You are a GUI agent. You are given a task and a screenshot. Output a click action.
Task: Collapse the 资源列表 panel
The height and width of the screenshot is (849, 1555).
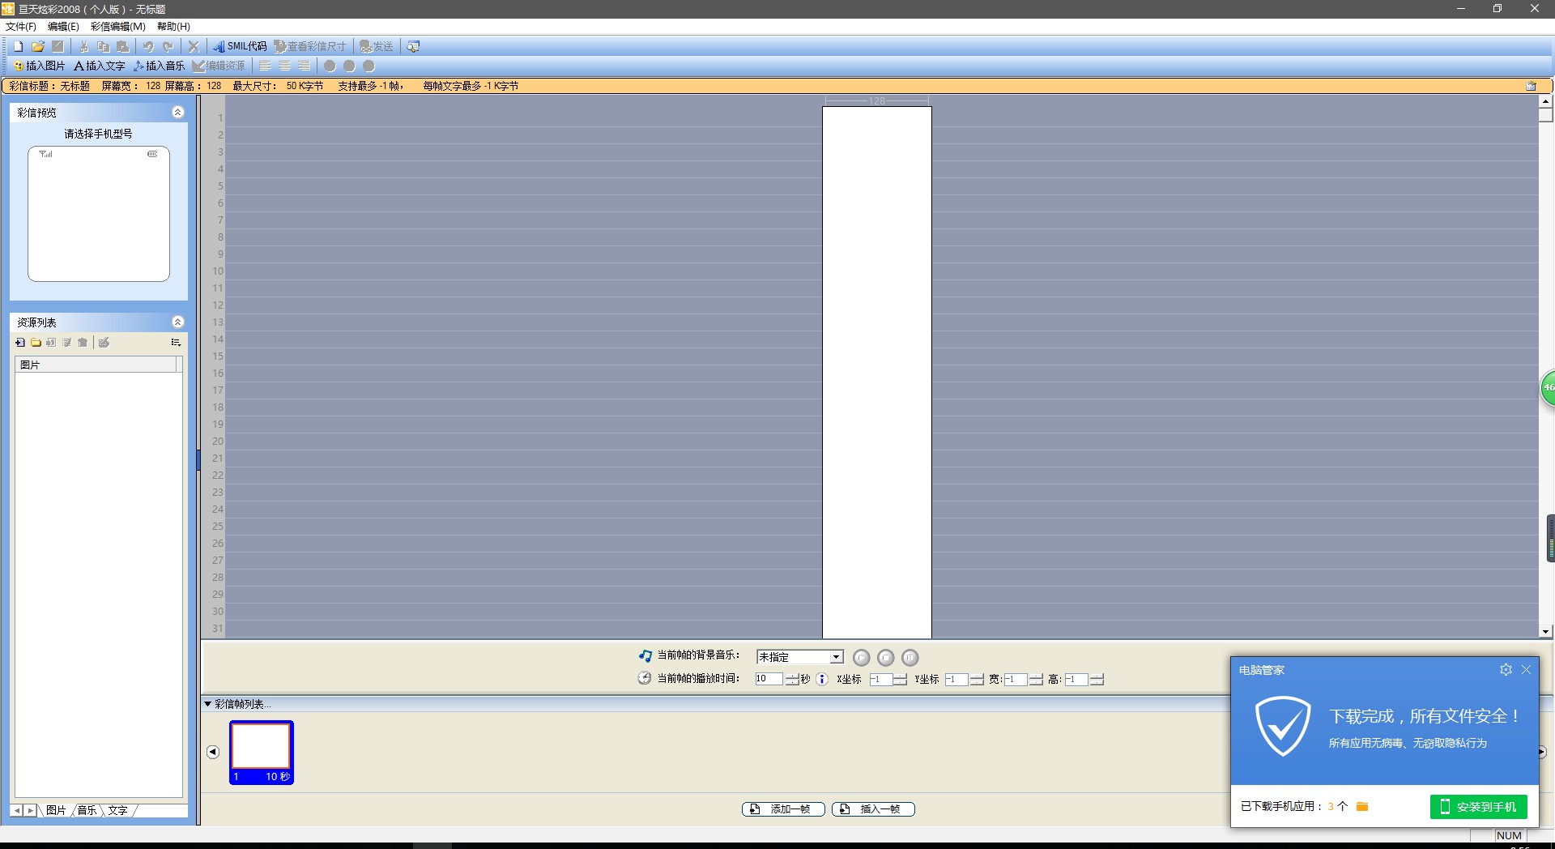point(177,322)
